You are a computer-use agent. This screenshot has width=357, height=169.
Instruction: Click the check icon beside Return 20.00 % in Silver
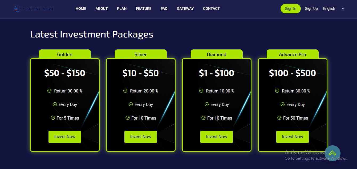(x=125, y=91)
